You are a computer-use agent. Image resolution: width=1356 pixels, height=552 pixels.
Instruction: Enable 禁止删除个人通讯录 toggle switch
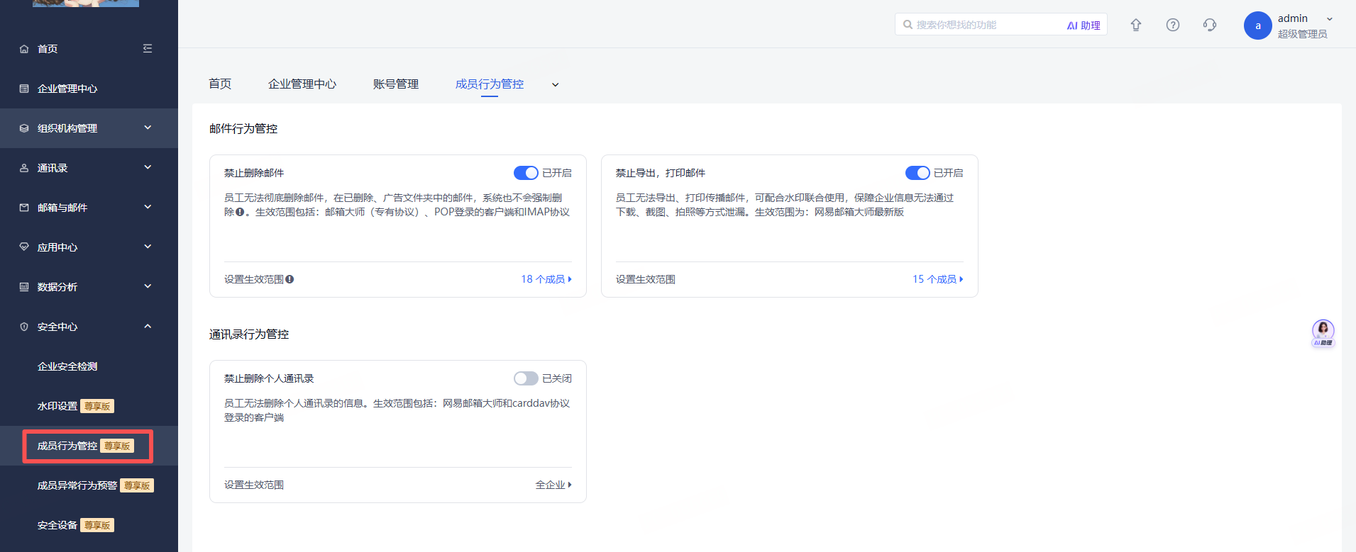tap(526, 378)
